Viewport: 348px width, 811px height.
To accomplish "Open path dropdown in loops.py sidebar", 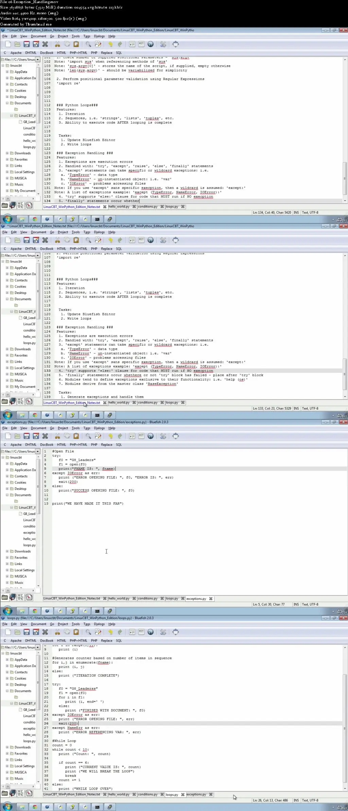I will 38,647.
